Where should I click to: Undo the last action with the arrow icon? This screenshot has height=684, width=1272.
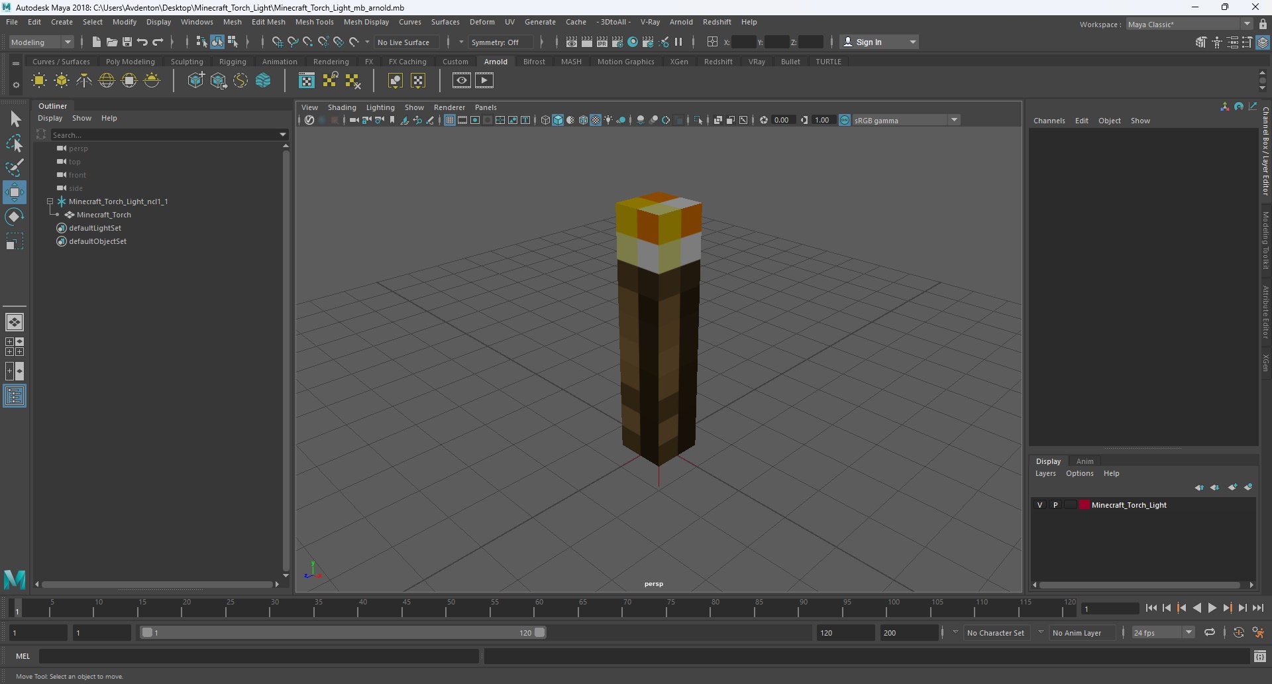click(142, 42)
